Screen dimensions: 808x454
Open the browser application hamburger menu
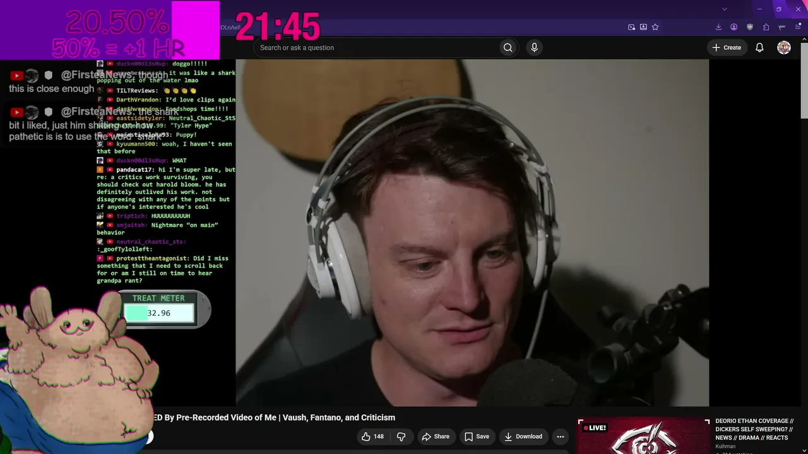click(x=798, y=27)
